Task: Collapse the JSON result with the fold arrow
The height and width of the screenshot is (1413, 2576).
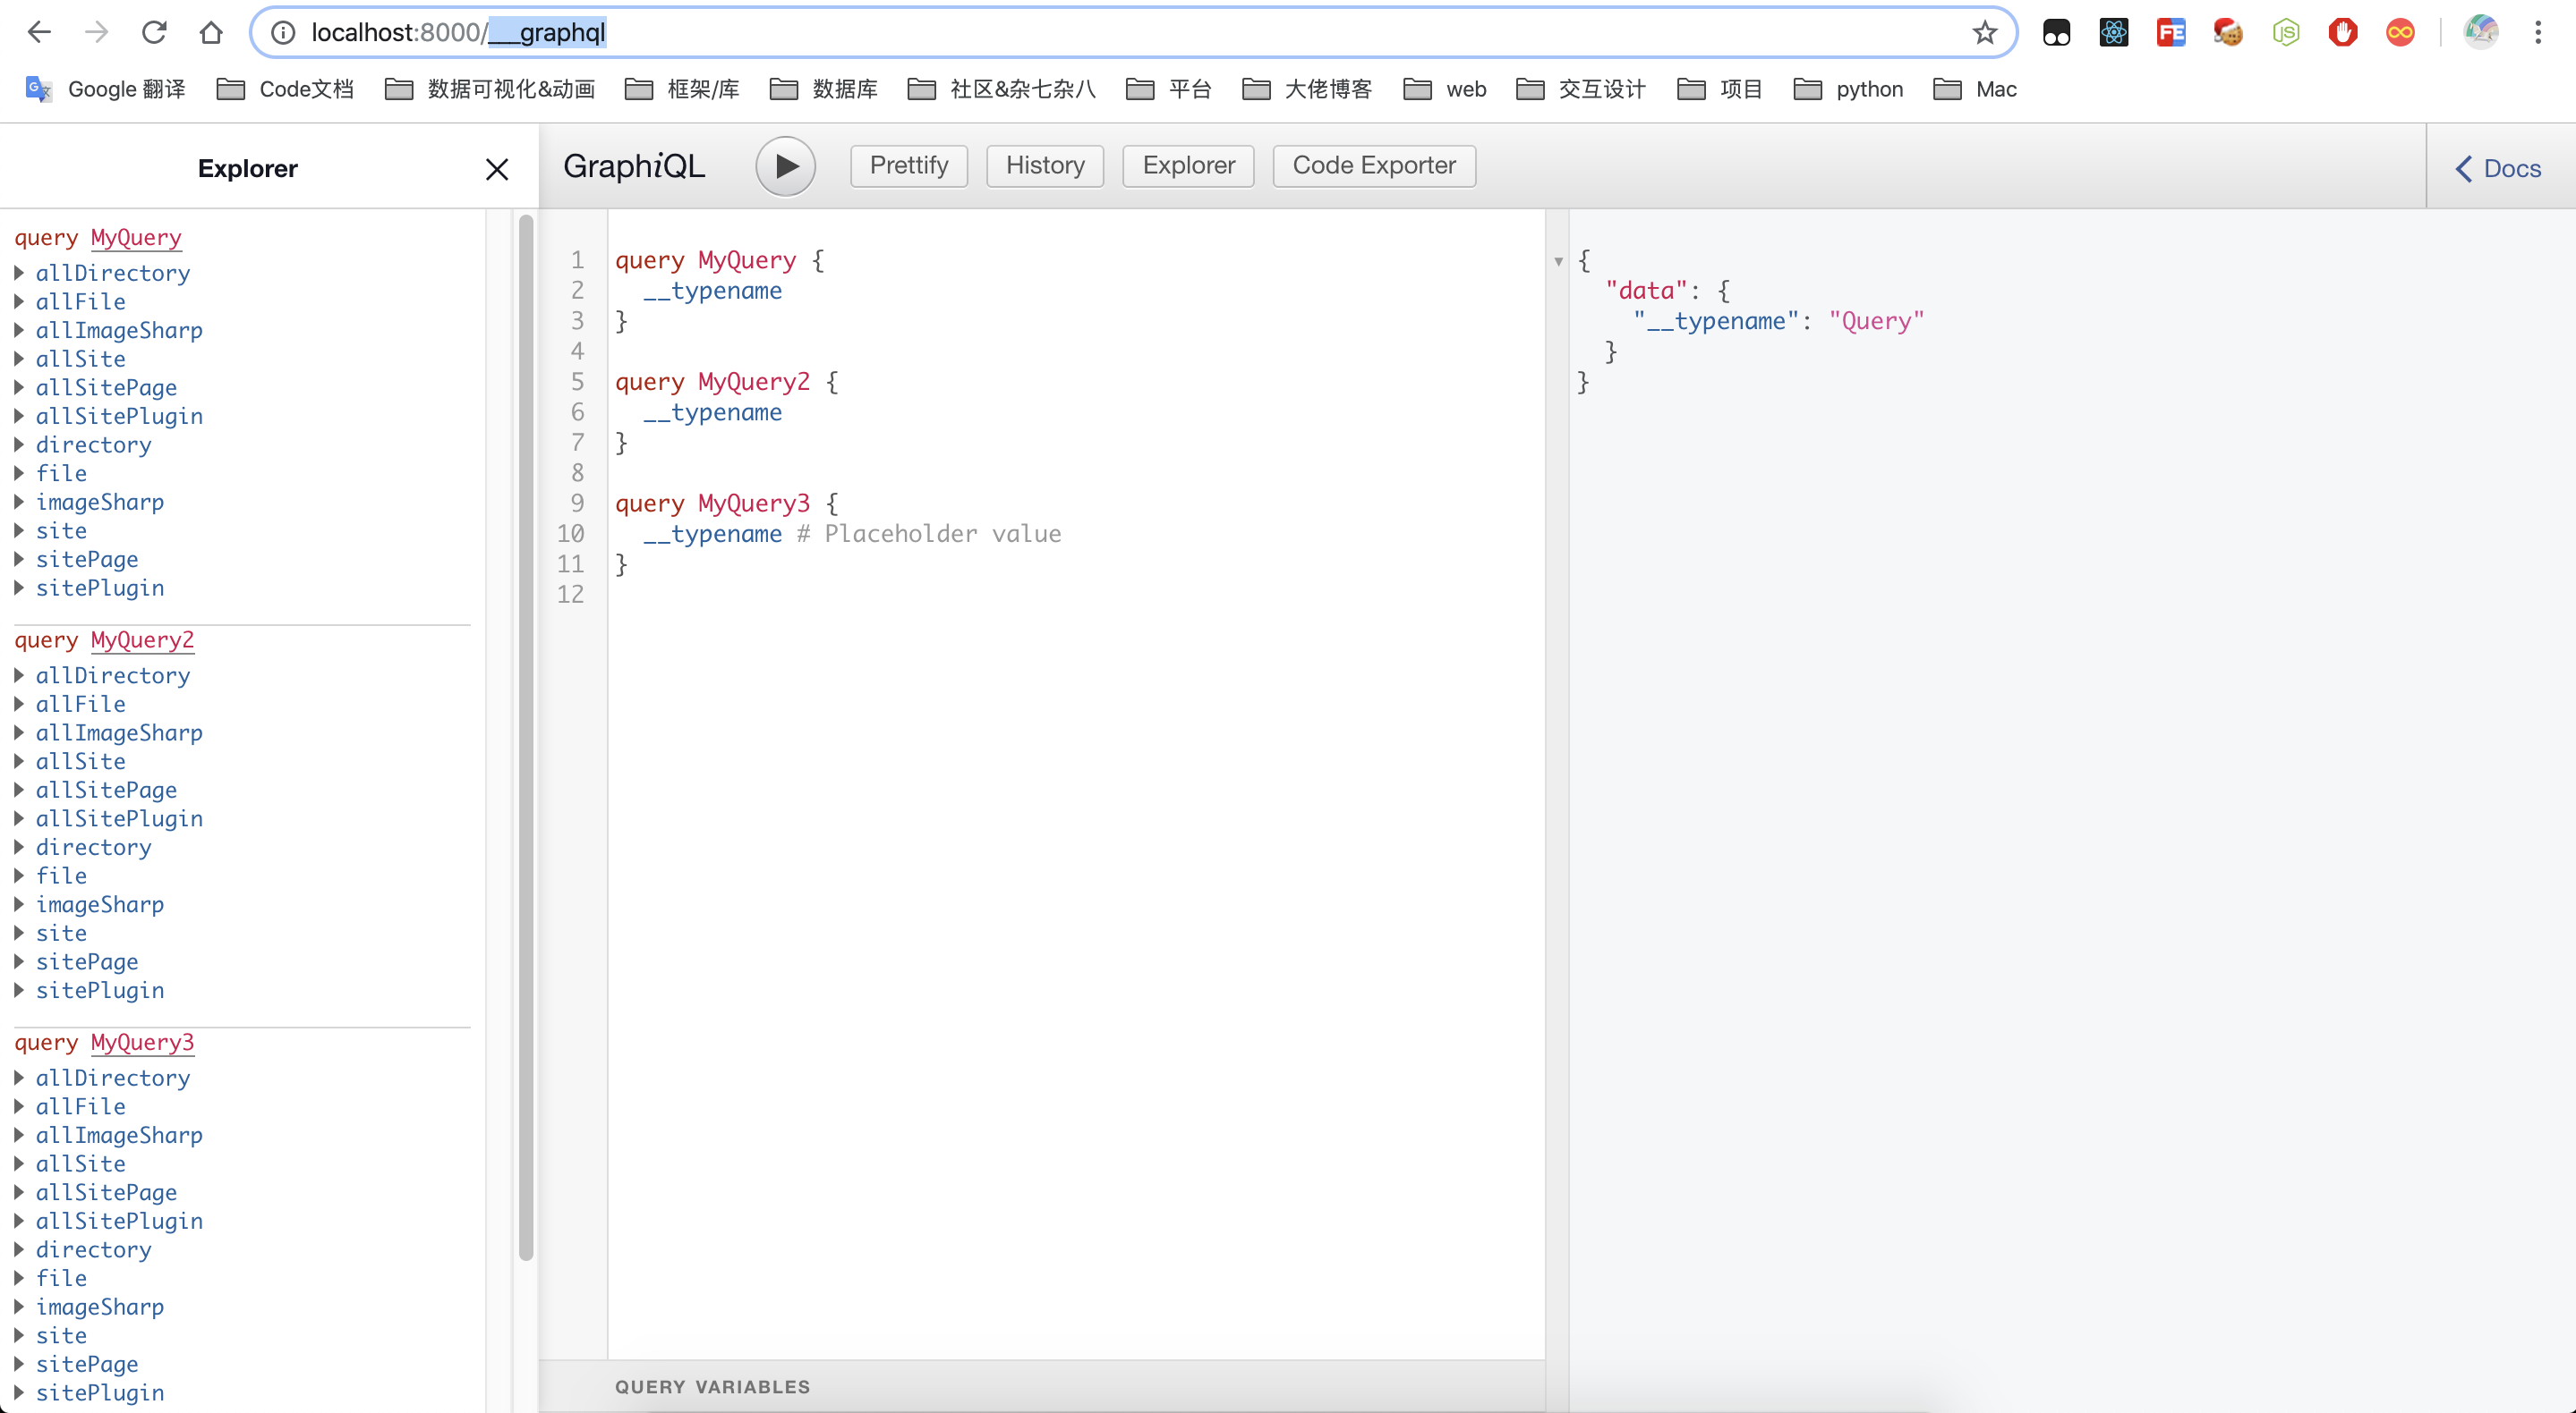Action: [x=1558, y=262]
